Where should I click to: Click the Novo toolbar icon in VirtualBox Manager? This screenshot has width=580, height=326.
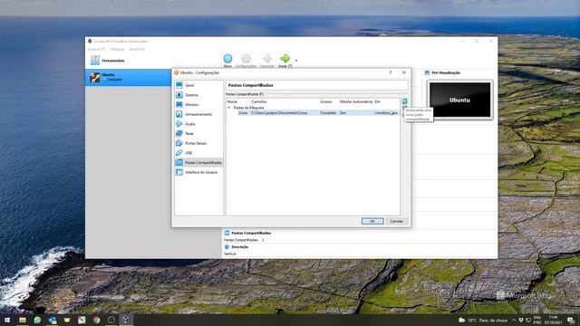227,59
